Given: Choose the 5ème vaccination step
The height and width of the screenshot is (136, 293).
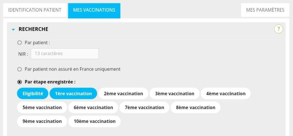Looking at the screenshot, I should [42, 107].
